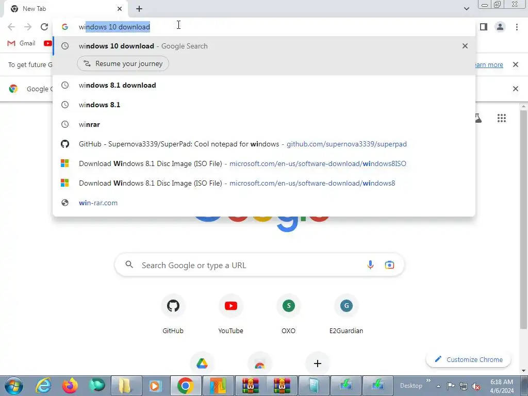Select the New Tab tab
The width and height of the screenshot is (528, 396).
(x=65, y=9)
